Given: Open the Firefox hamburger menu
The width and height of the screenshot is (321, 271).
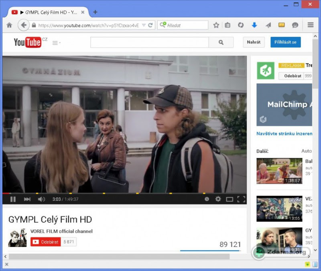Looking at the screenshot, I should 311,25.
